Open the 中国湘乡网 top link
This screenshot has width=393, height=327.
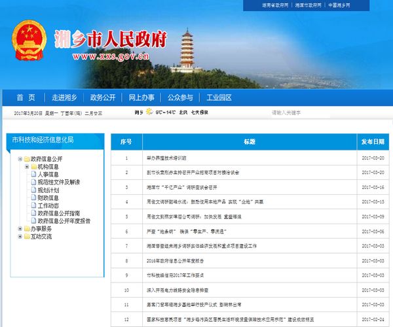click(339, 5)
